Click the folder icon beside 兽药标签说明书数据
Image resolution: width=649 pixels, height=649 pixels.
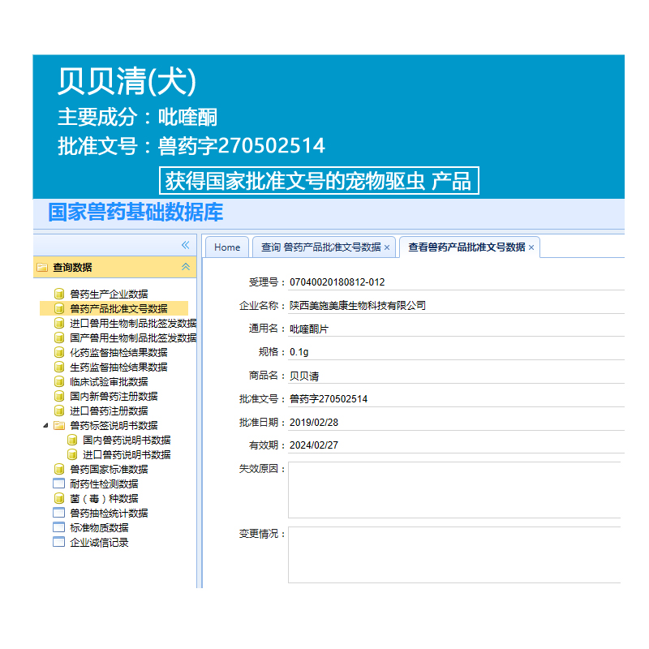58,425
